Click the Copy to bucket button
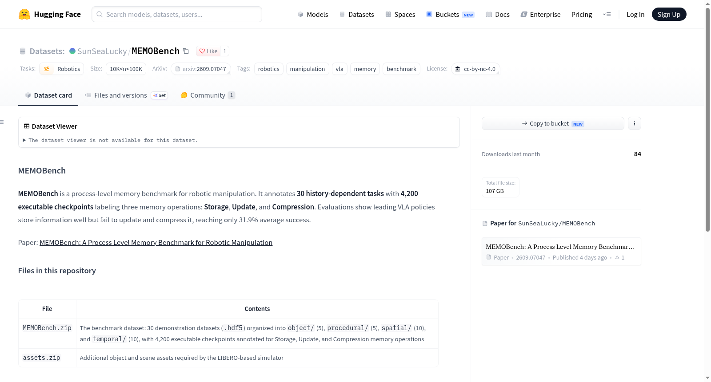 tap(553, 123)
